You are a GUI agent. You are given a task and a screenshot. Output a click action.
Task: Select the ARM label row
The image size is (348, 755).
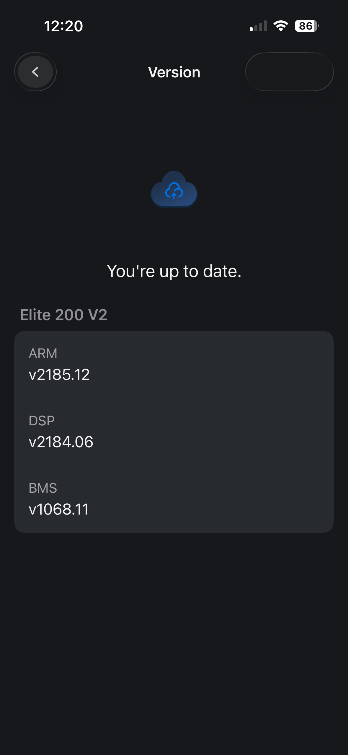tap(43, 353)
